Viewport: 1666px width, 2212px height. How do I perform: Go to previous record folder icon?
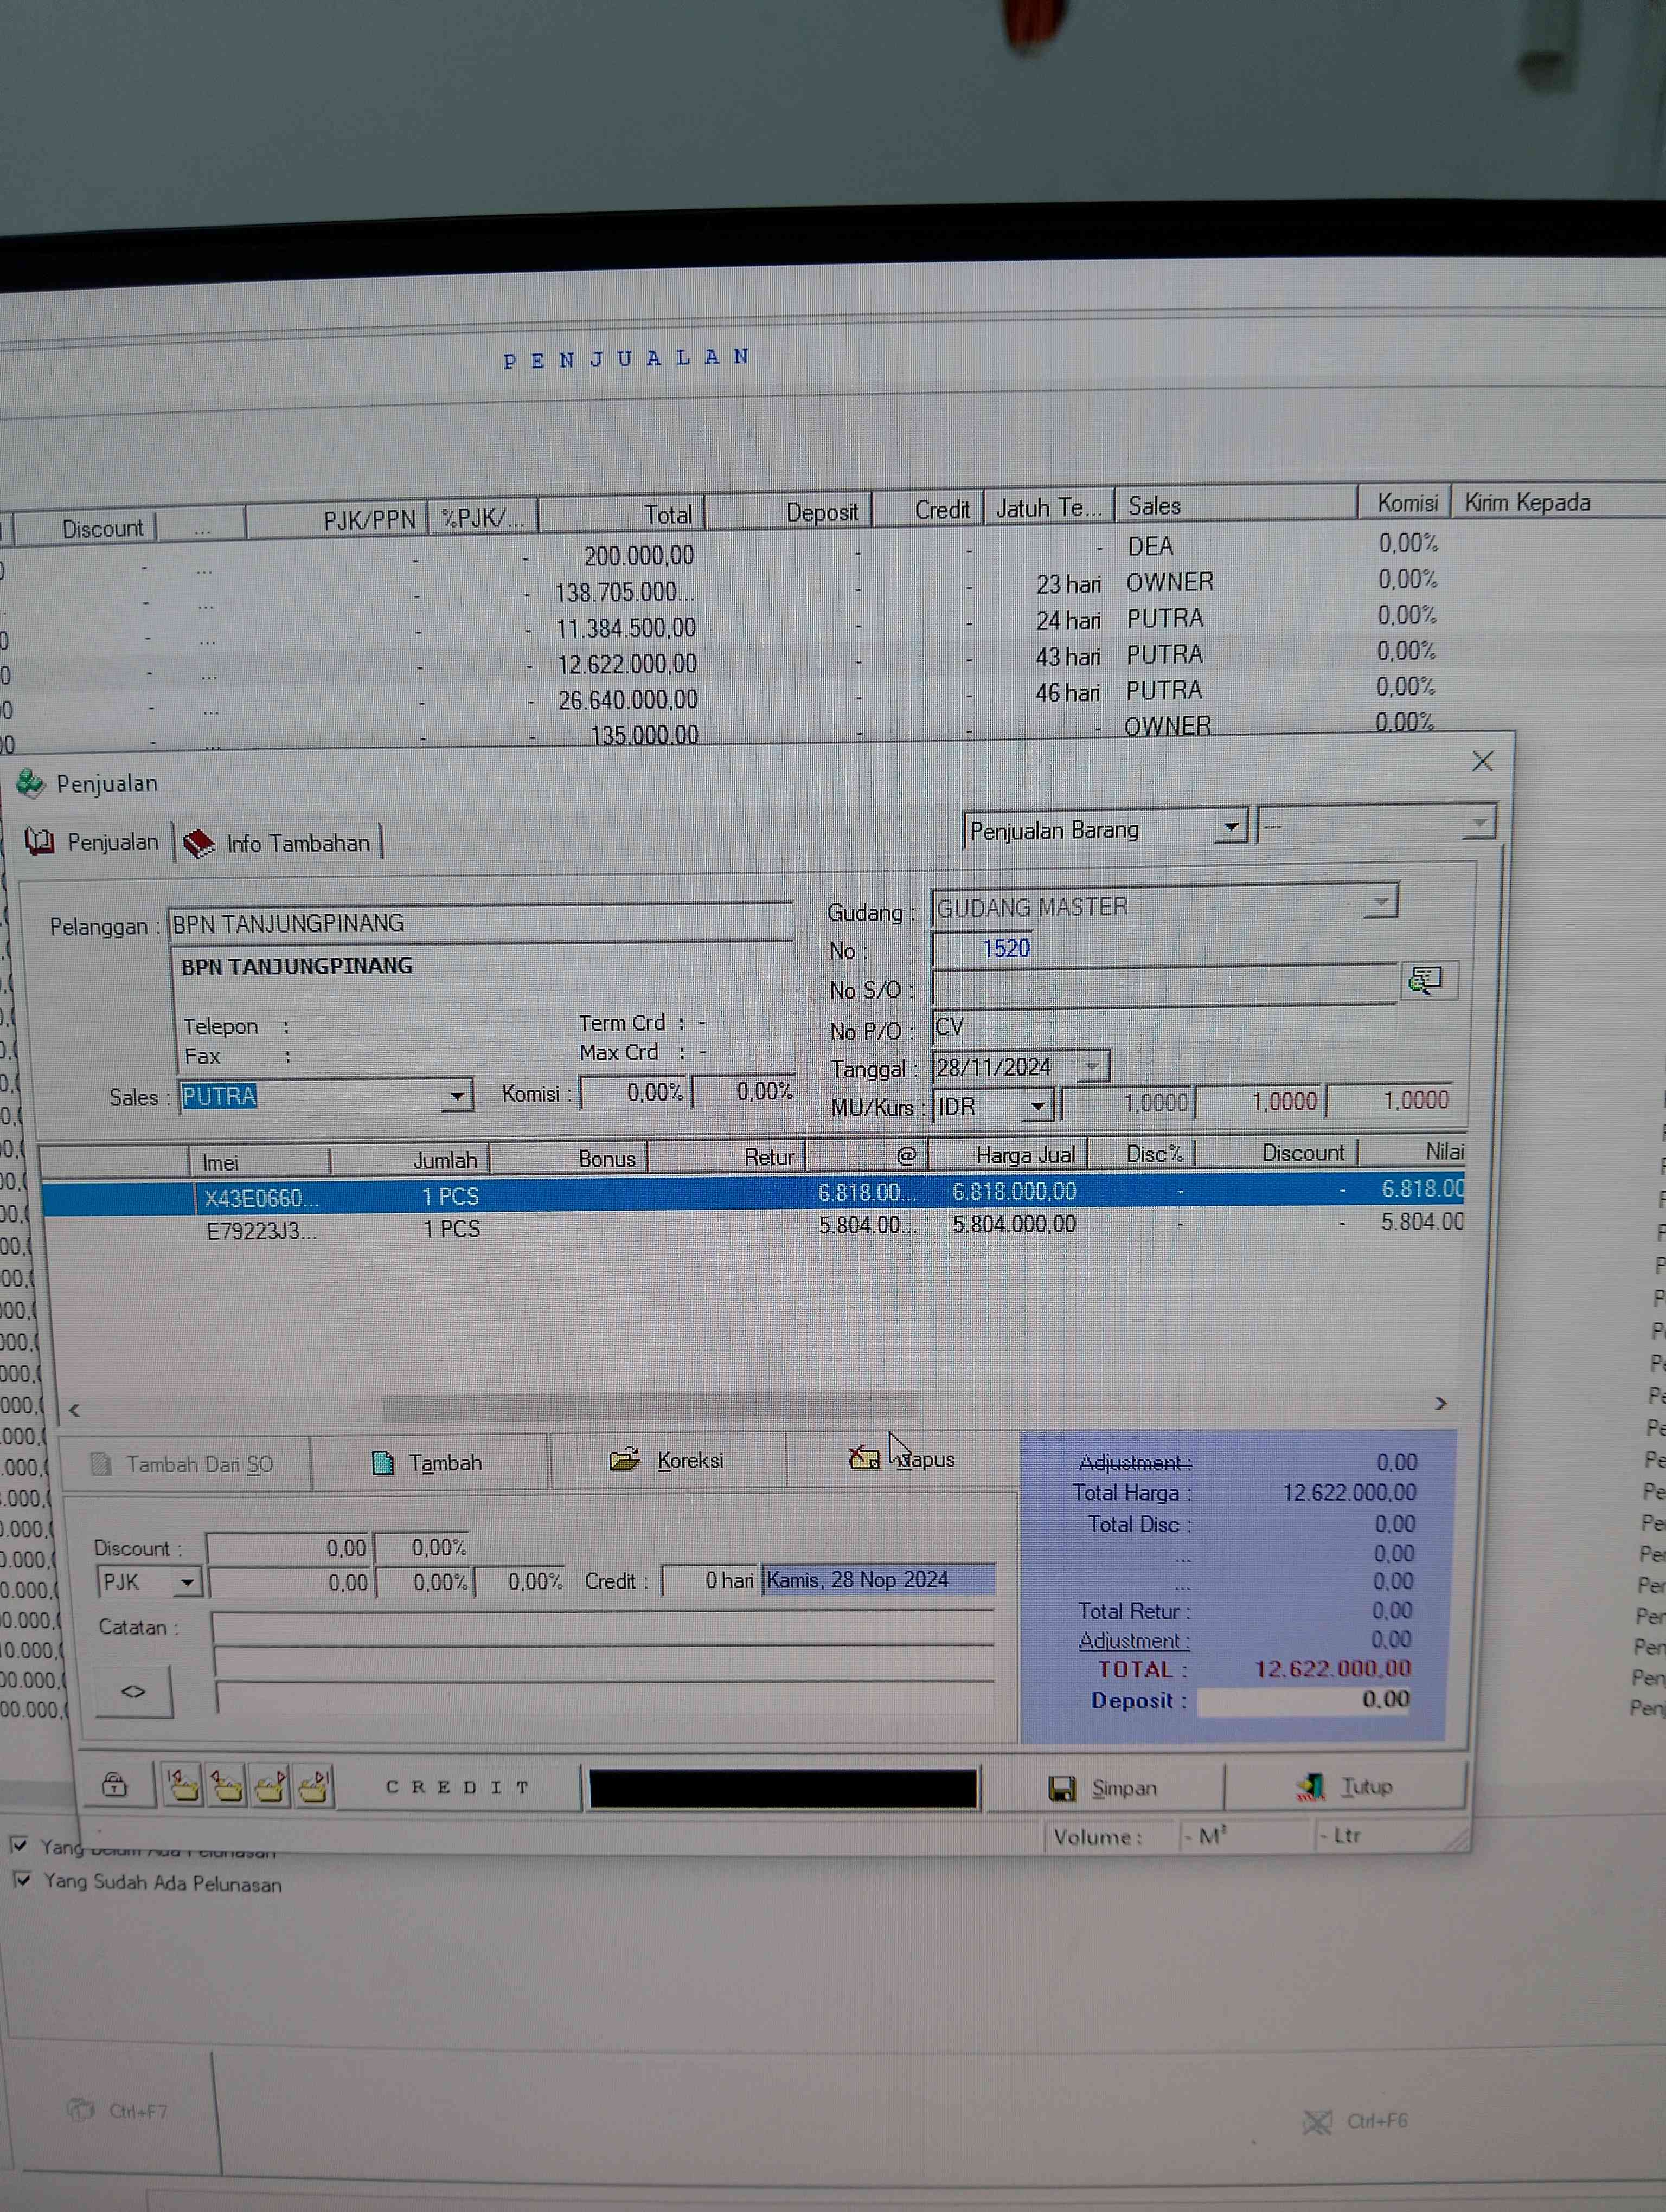[x=227, y=1785]
